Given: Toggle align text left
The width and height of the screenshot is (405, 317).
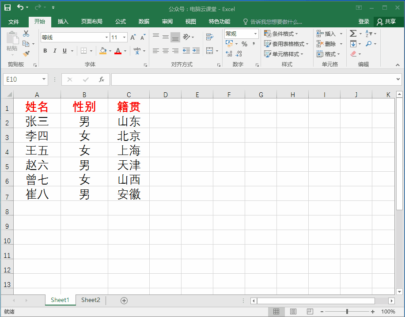Looking at the screenshot, I should 156,51.
